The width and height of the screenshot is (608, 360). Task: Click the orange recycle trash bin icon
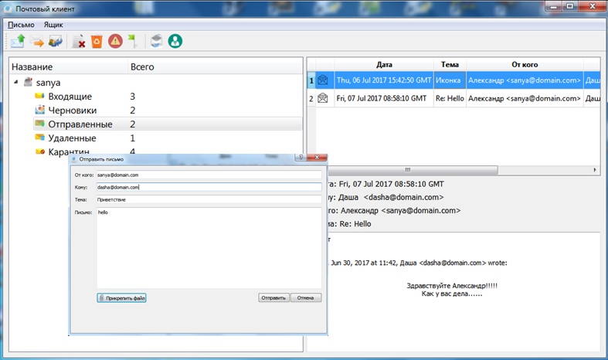[x=97, y=41]
